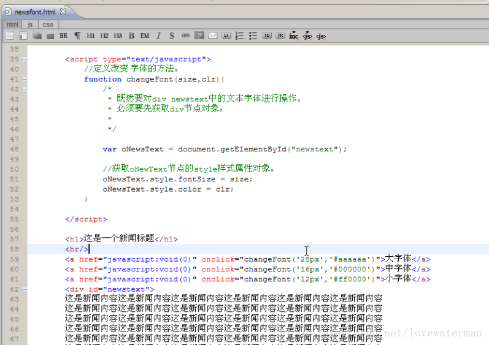Click the 小字体 link text
The height and width of the screenshot is (345, 489).
click(x=398, y=278)
